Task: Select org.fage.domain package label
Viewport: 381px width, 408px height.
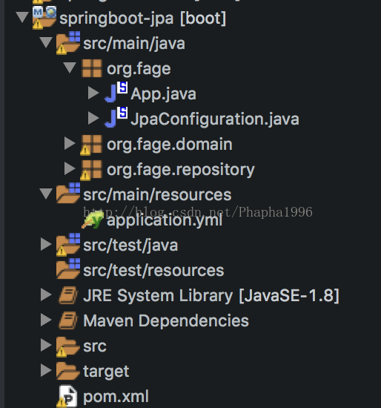Action: [170, 144]
